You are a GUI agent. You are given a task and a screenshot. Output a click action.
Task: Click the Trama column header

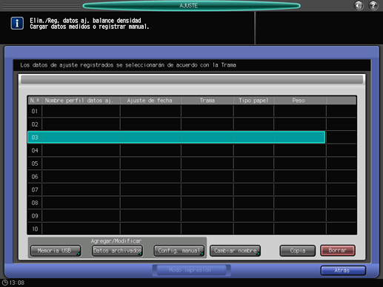click(207, 101)
